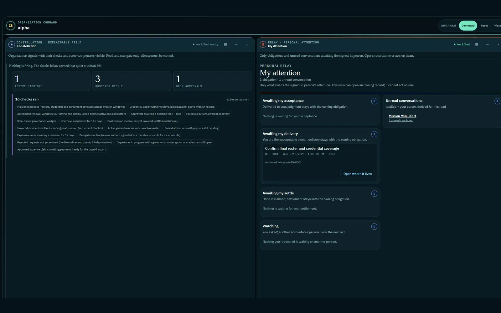The height and width of the screenshot is (313, 501).
Task: Click the Silence proven label
Action: click(238, 100)
